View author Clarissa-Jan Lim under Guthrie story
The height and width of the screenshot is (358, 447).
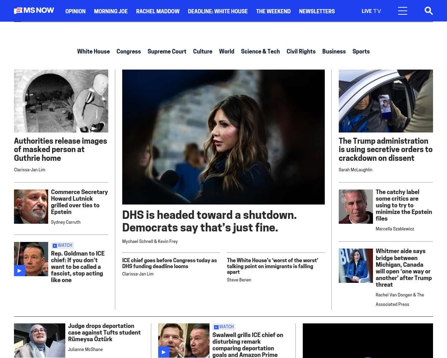30,170
